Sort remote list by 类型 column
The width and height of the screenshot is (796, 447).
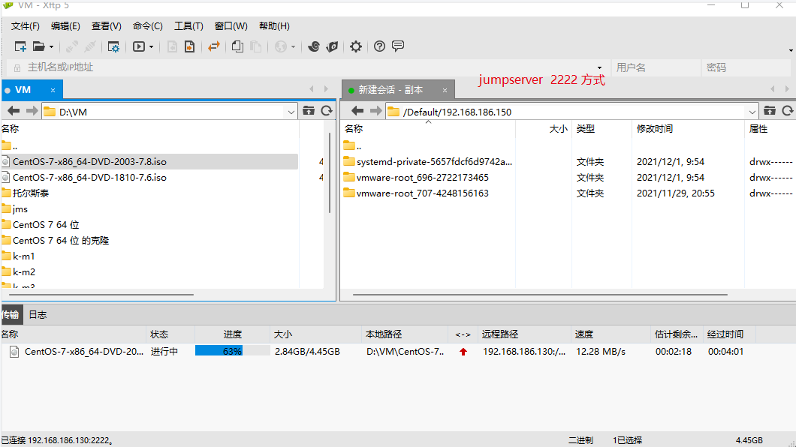click(x=602, y=129)
